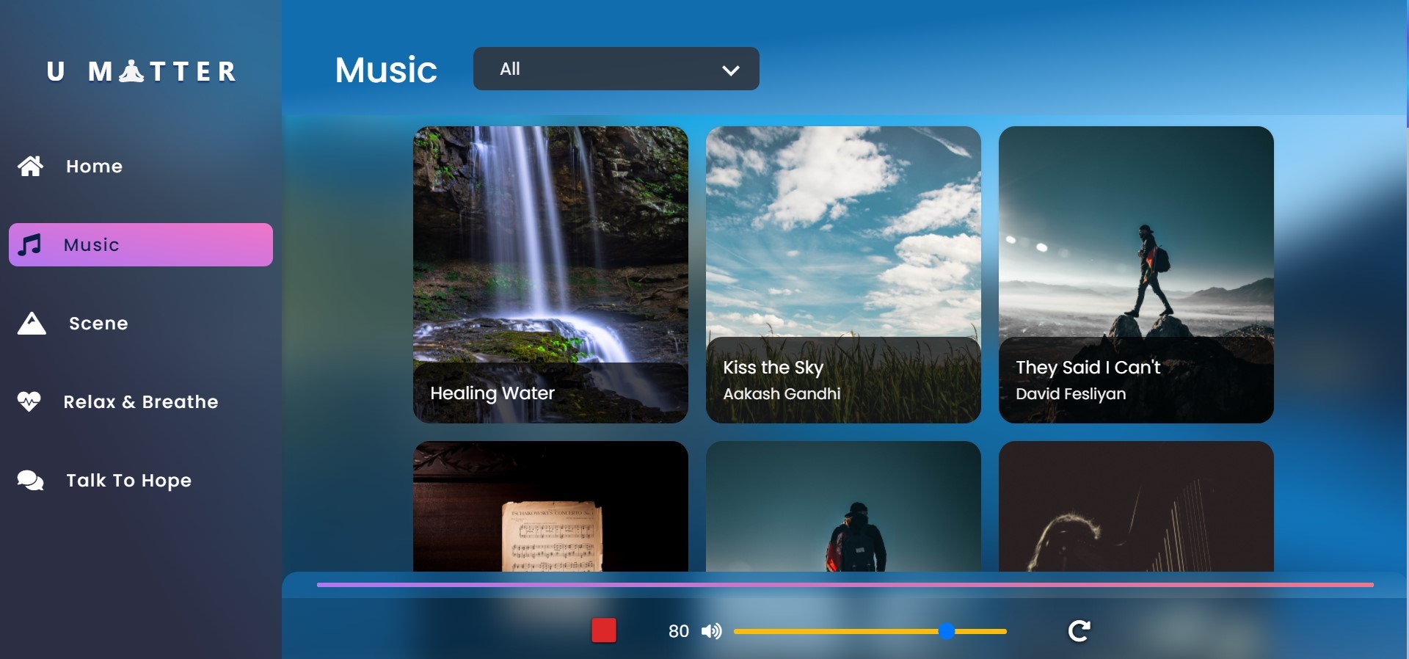Go to Home in sidebar

tap(141, 167)
